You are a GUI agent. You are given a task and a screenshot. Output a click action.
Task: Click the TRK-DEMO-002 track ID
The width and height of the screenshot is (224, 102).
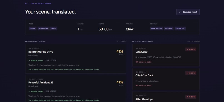pos(34,48)
